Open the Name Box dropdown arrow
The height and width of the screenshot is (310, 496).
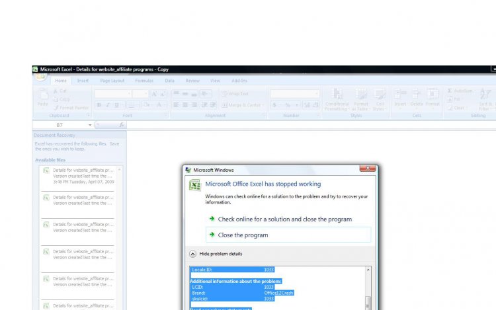pos(90,125)
